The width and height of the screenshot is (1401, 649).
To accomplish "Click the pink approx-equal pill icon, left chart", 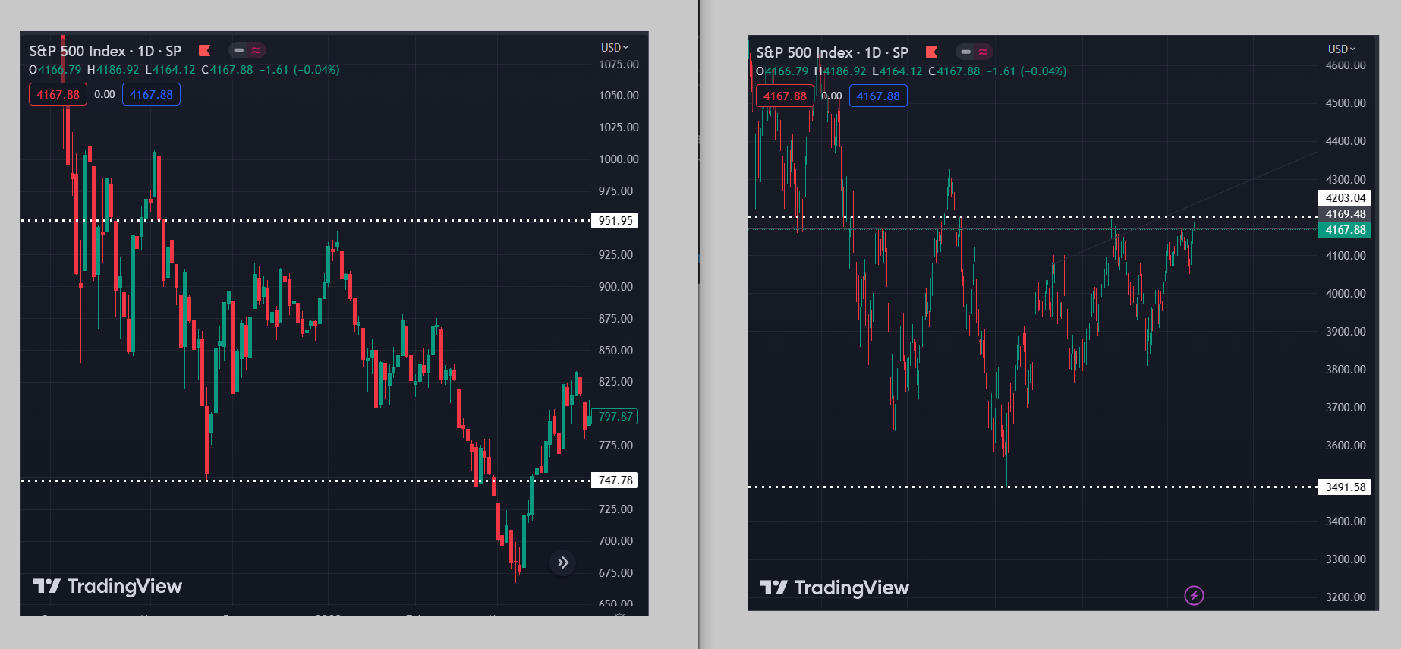I will coord(256,51).
